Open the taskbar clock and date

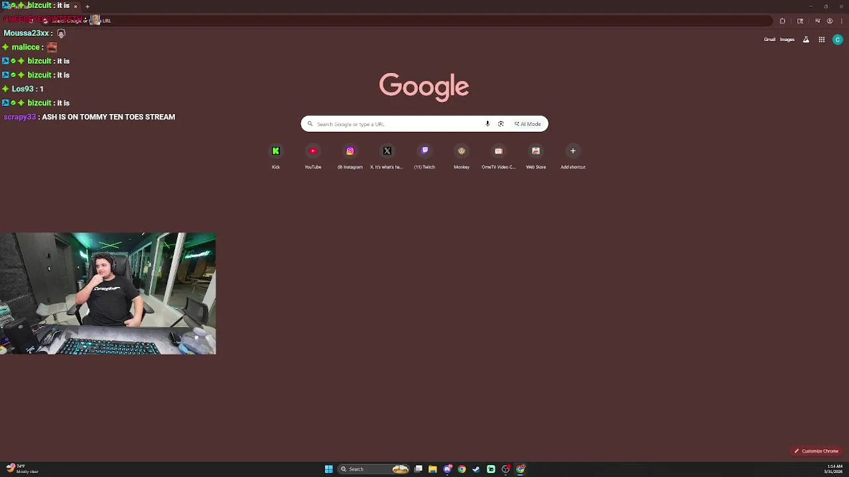point(834,469)
